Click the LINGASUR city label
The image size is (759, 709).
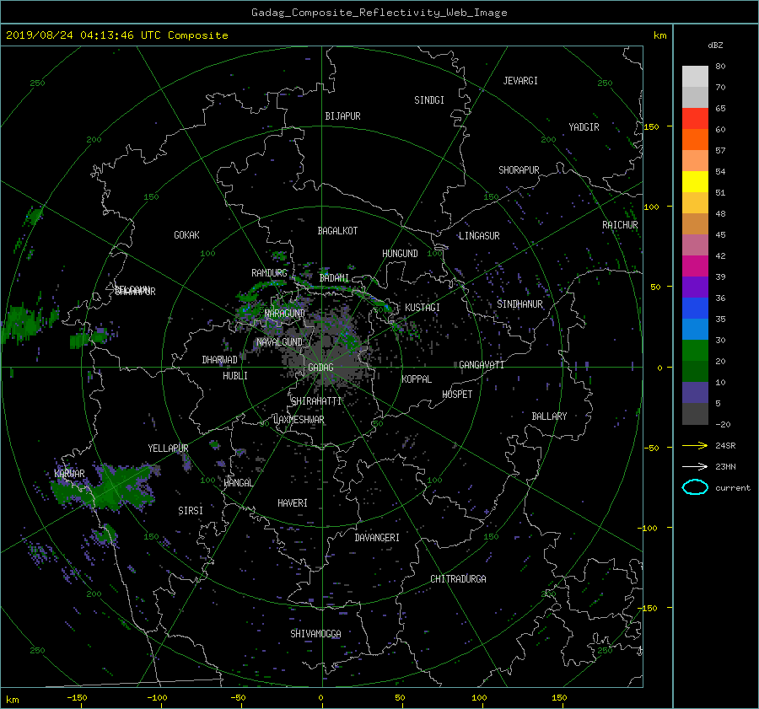pyautogui.click(x=479, y=236)
